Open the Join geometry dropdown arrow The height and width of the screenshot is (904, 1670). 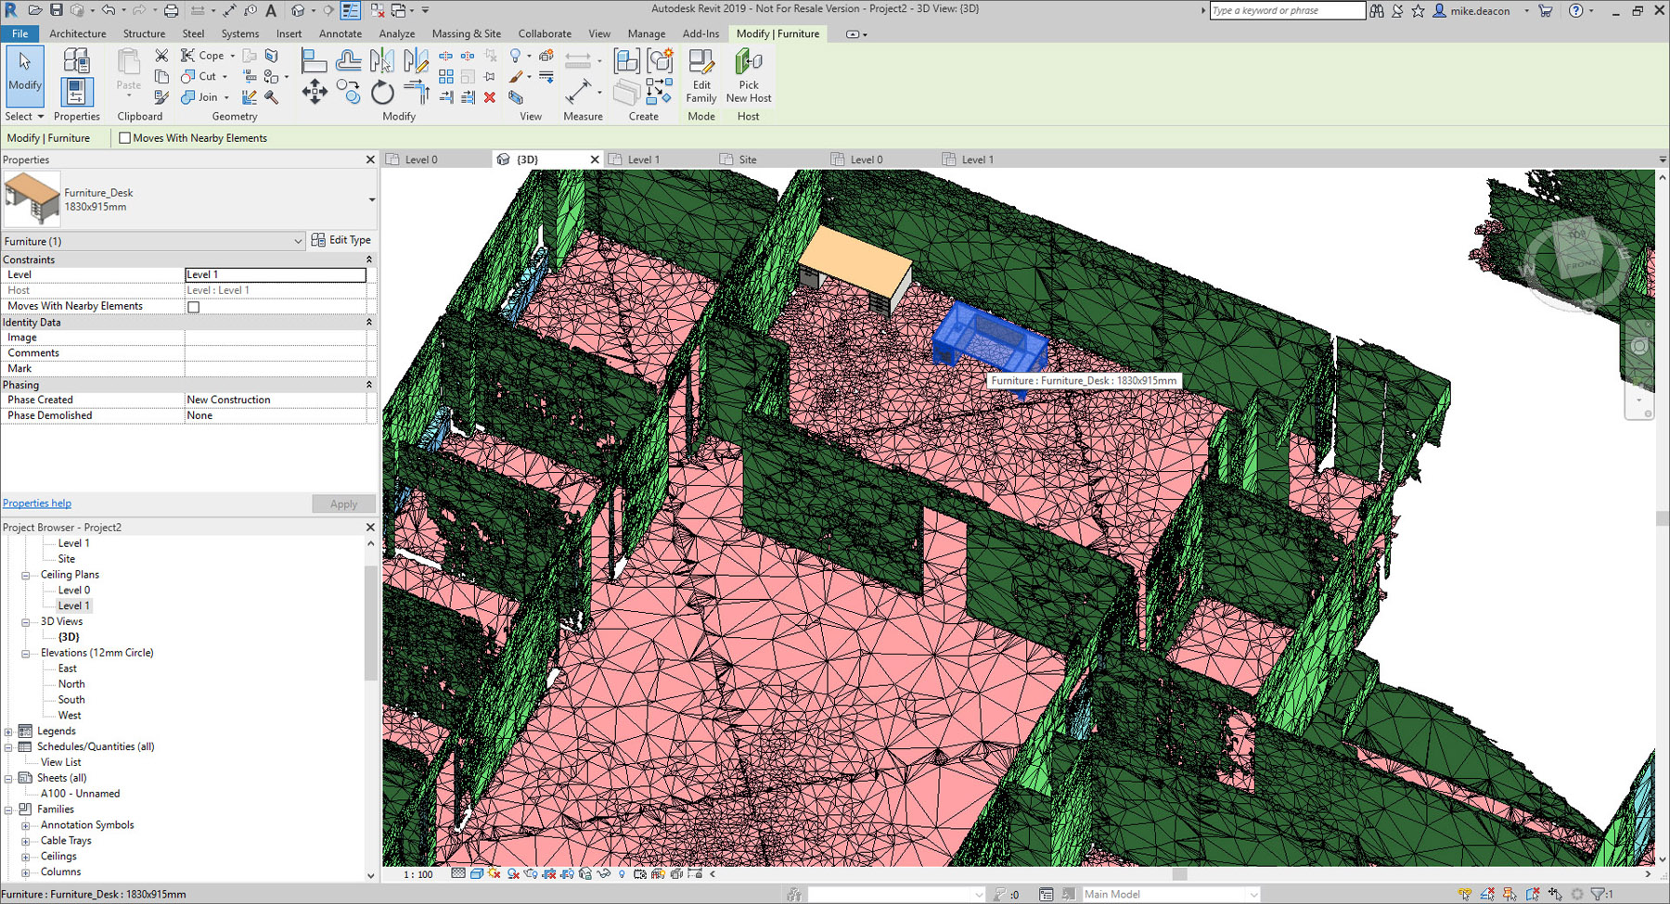(x=226, y=97)
